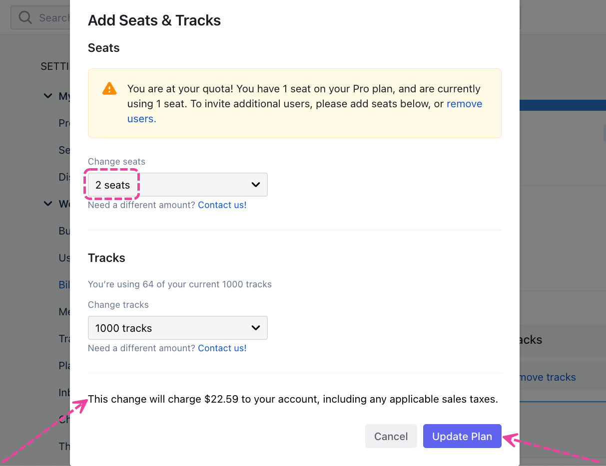The height and width of the screenshot is (466, 606).
Task: Click 'Contact us!' under Change tracks
Action: tap(222, 348)
